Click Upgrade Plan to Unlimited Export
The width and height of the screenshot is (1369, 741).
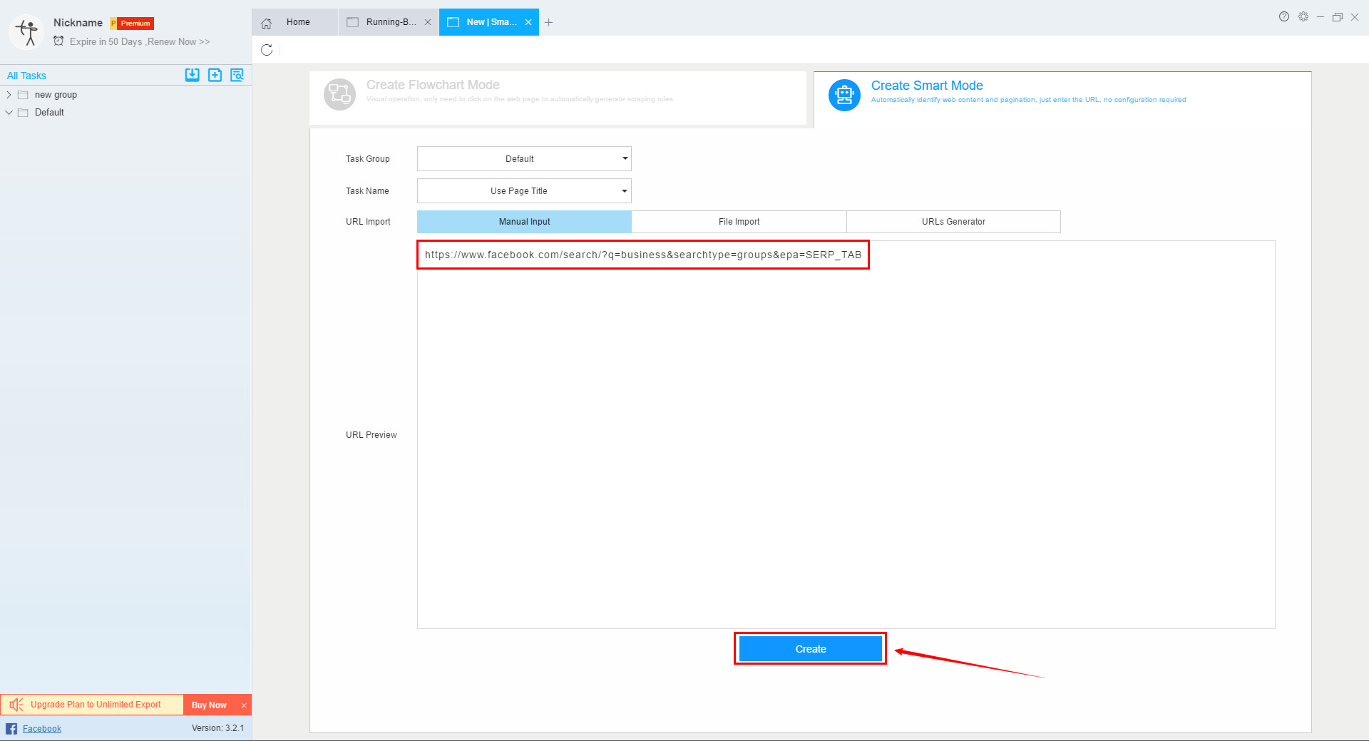tap(96, 705)
